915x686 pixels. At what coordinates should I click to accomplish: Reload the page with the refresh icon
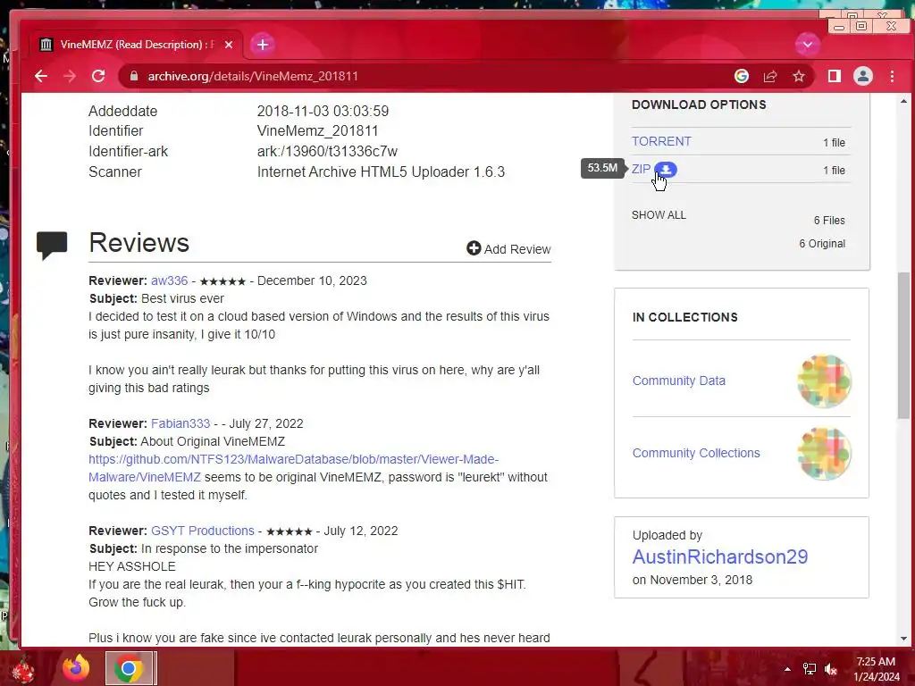[98, 77]
